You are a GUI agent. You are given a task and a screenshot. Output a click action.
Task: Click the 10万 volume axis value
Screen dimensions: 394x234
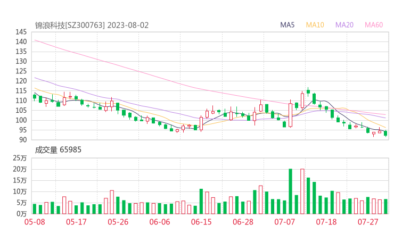pyautogui.click(x=20, y=191)
